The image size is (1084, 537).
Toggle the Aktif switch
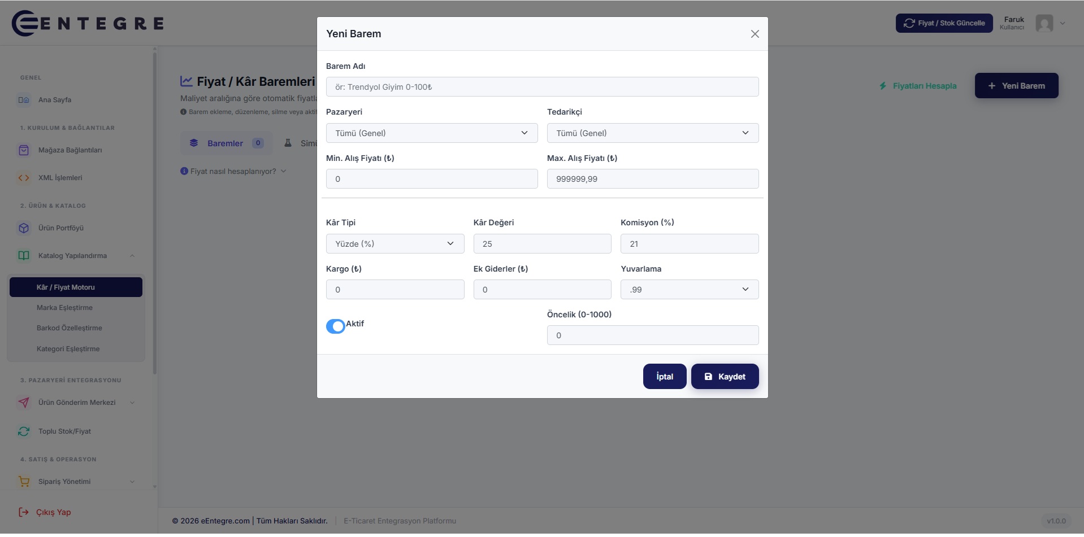pos(336,326)
